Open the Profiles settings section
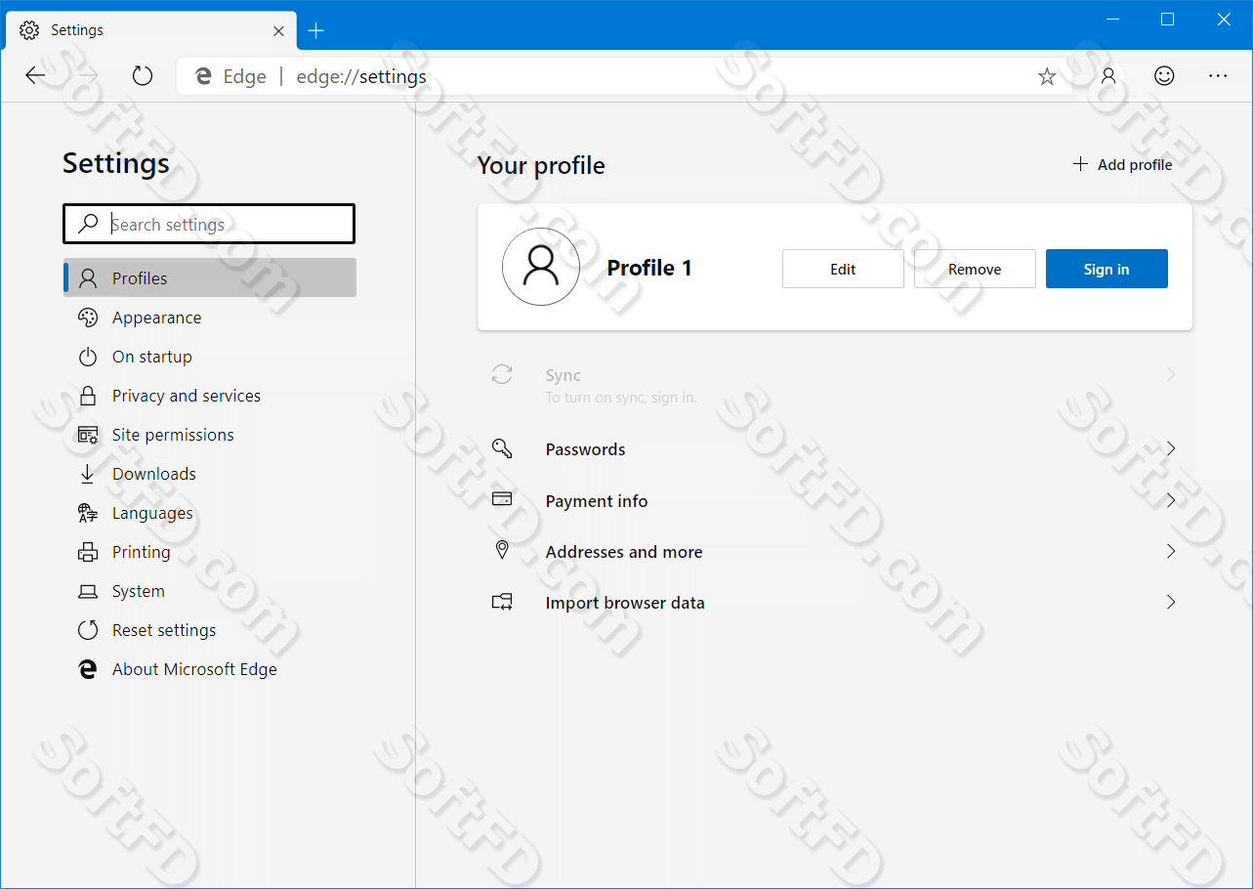 click(210, 277)
